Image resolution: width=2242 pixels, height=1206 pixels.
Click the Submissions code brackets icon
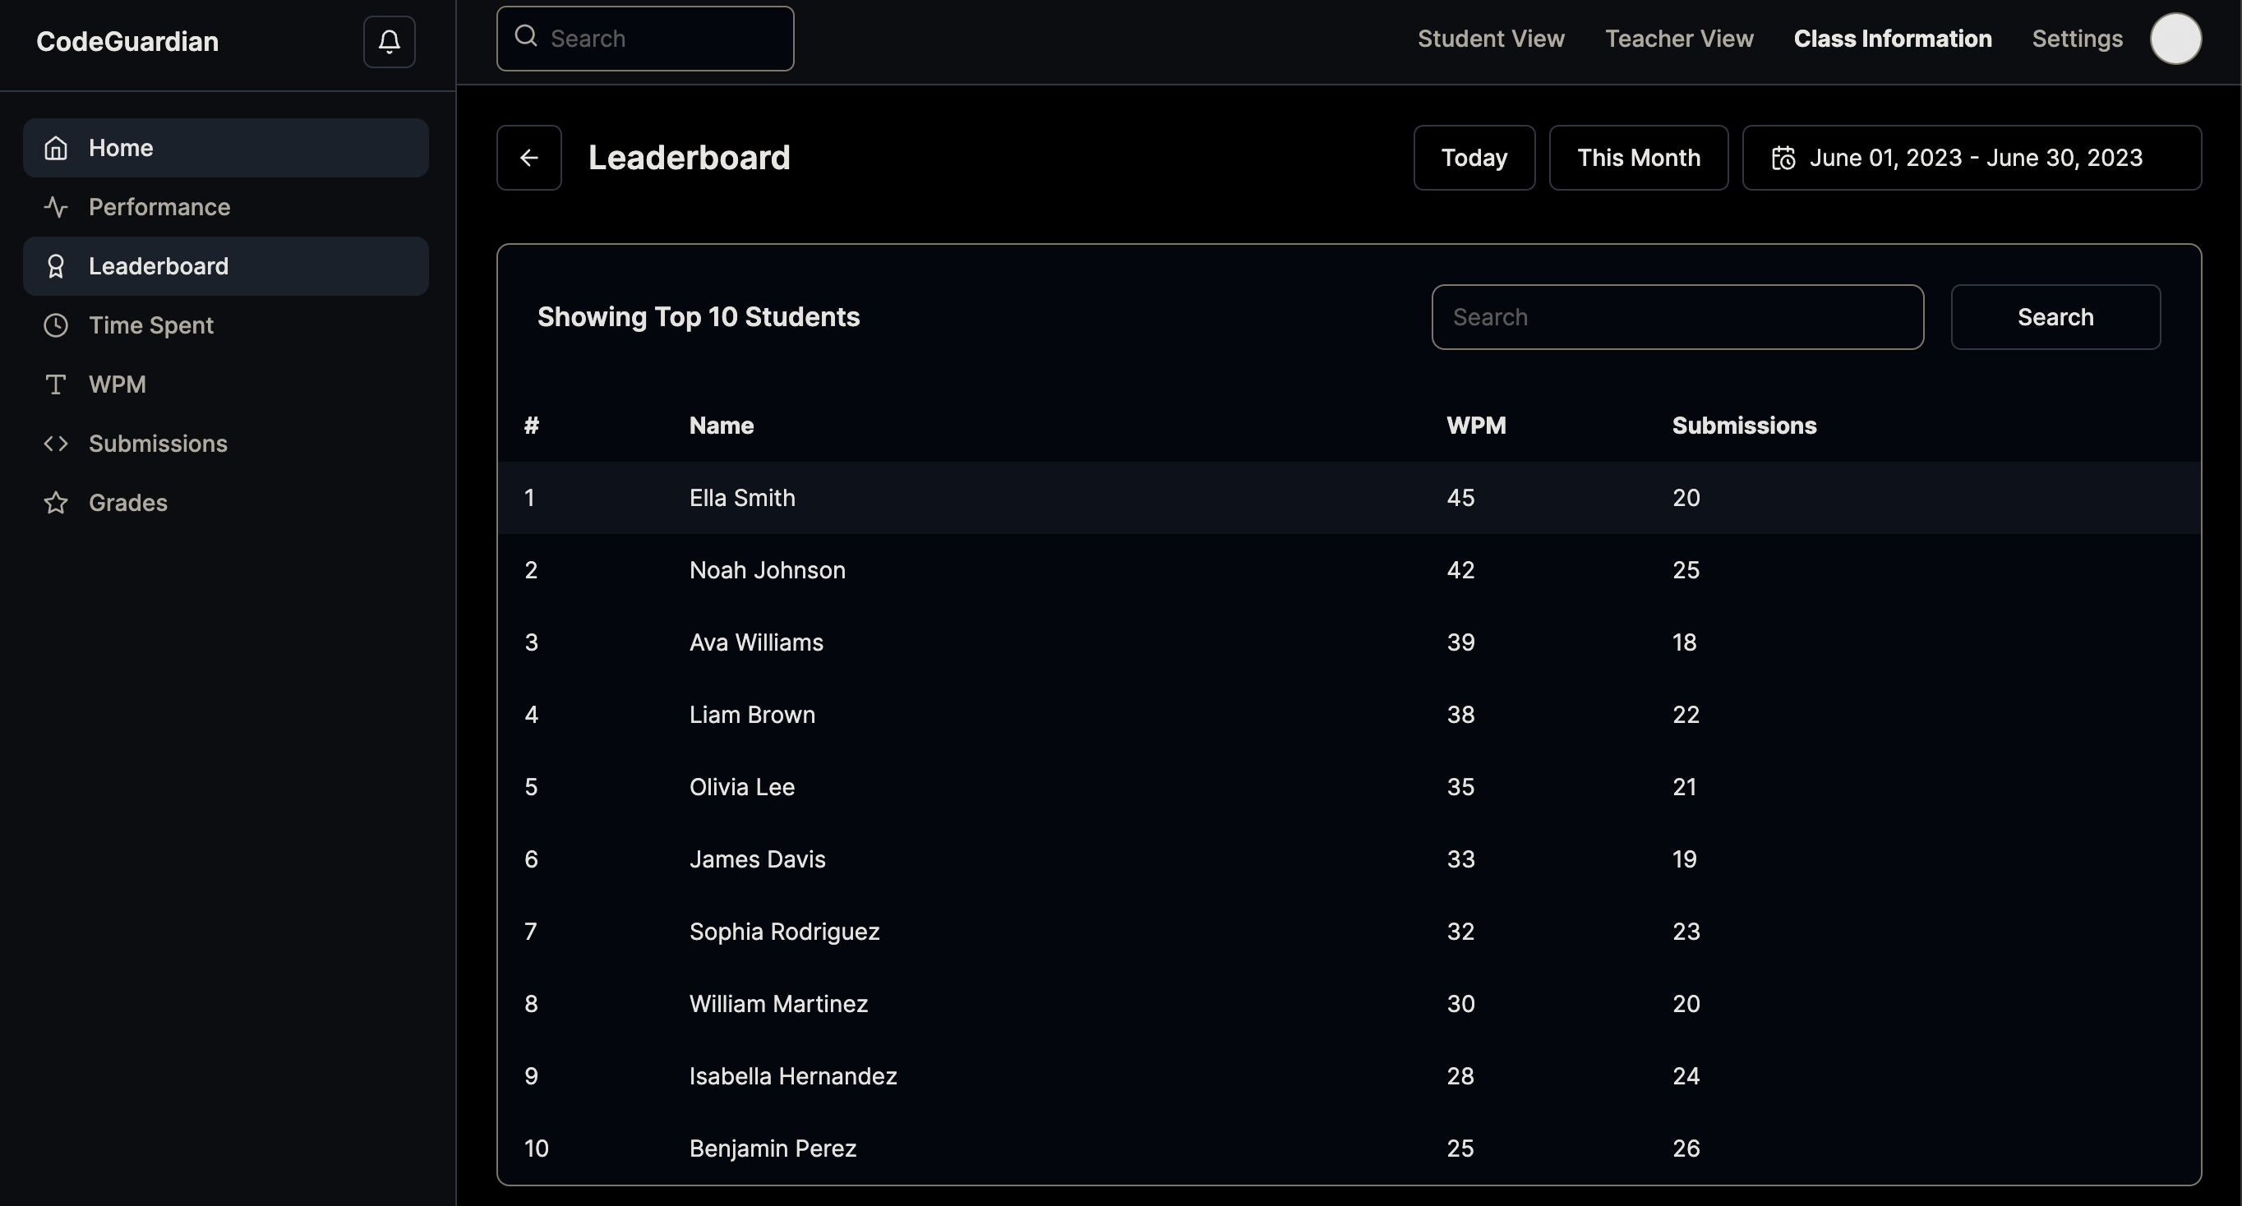point(56,444)
